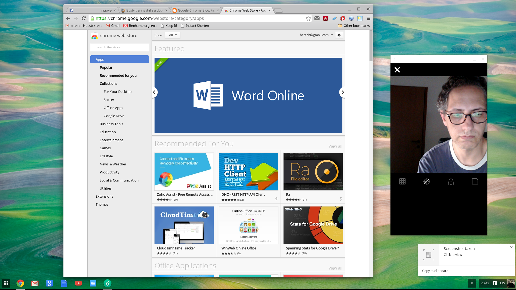View all Recommended For You apps
Screen dimensions: 516x290
tap(335, 146)
